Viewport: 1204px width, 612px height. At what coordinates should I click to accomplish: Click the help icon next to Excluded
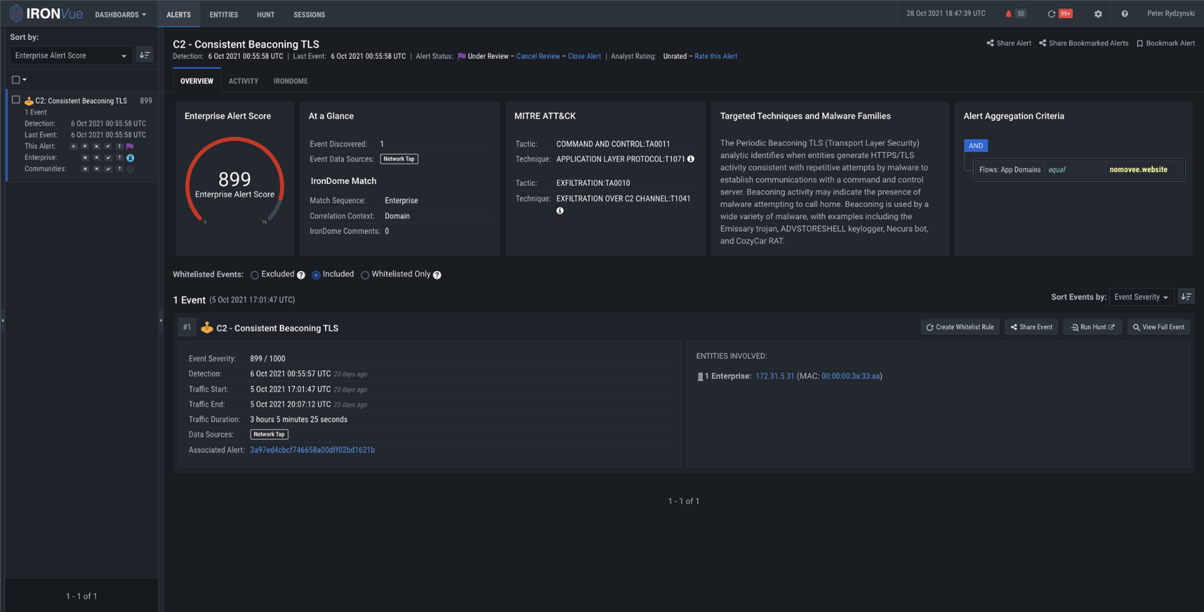(x=301, y=275)
